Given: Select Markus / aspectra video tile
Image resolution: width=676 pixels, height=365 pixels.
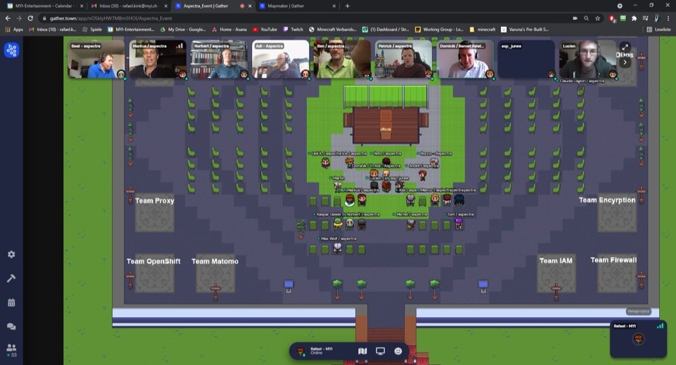Looking at the screenshot, I should pyautogui.click(x=157, y=61).
